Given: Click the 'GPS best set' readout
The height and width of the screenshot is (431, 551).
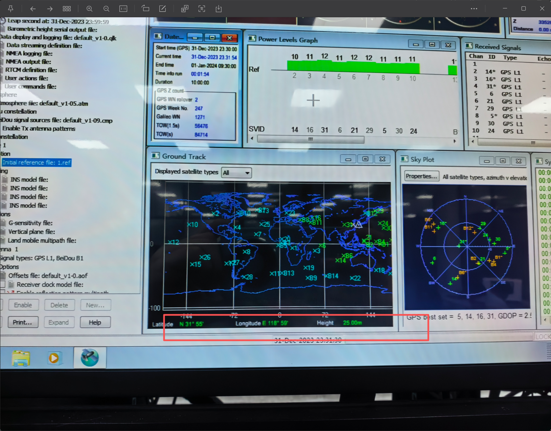Looking at the screenshot, I should pyautogui.click(x=469, y=316).
